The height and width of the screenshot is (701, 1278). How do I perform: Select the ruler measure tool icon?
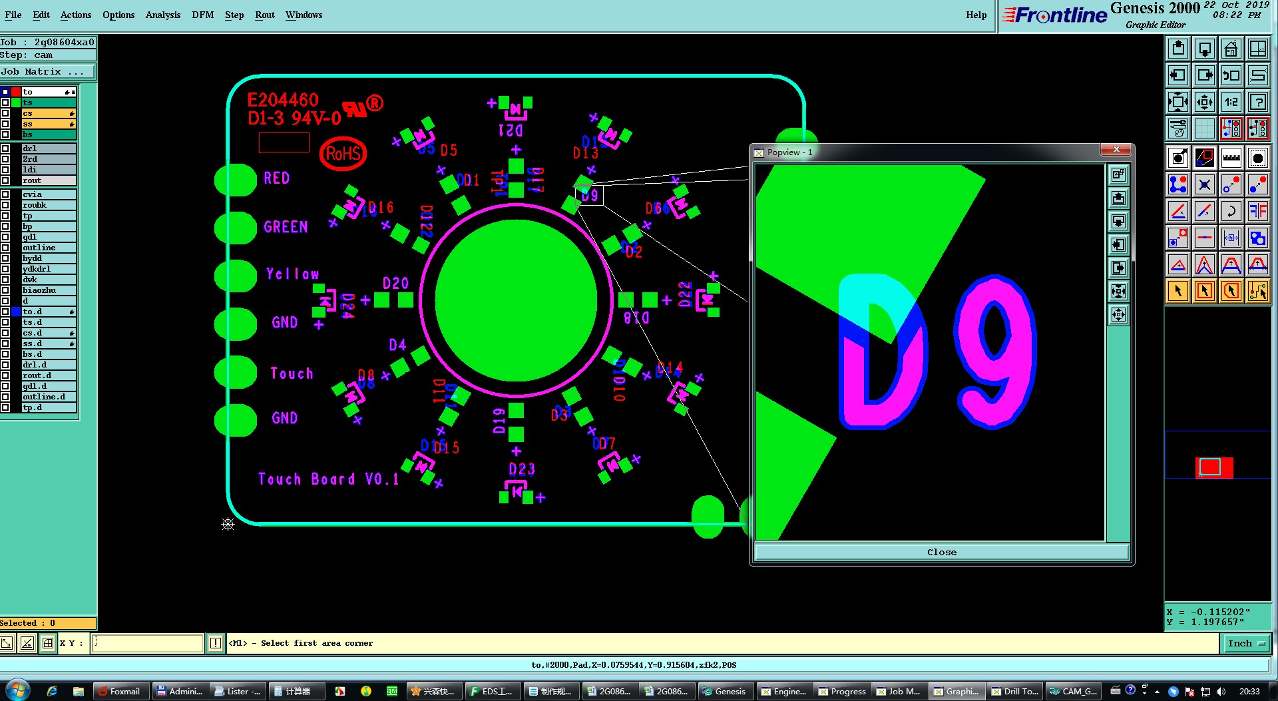(x=1231, y=158)
